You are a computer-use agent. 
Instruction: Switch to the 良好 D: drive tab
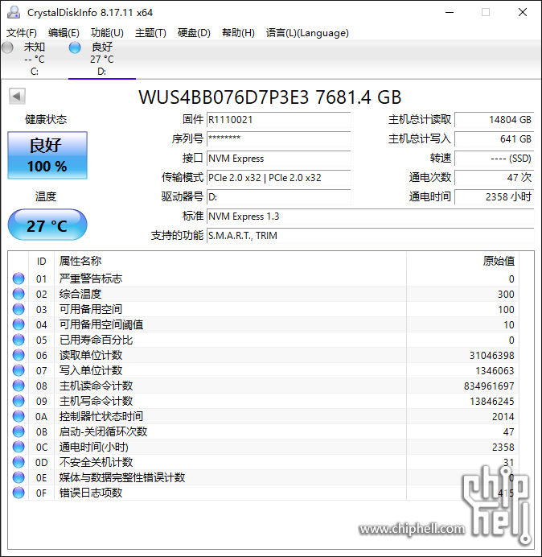(102, 59)
